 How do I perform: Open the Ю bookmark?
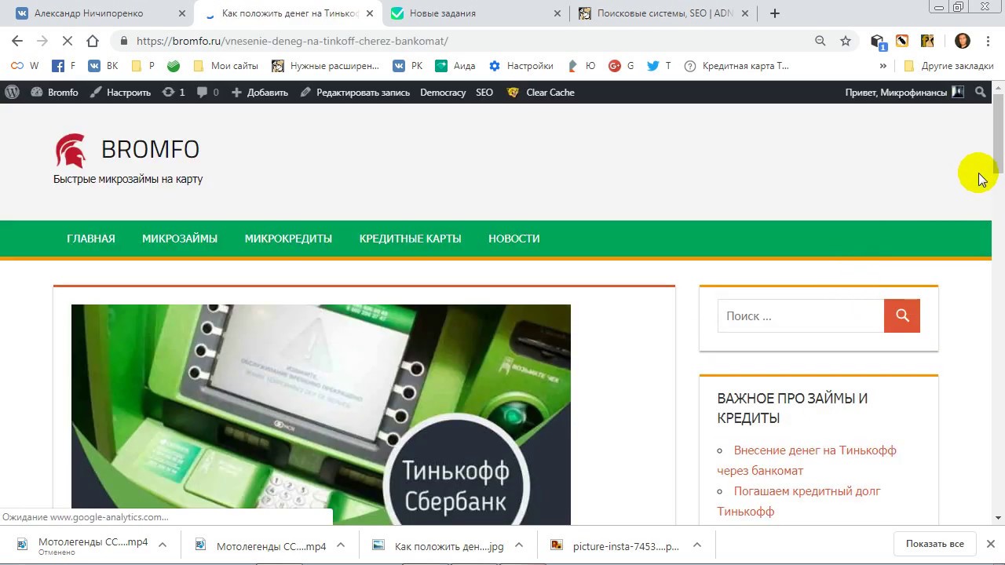580,66
